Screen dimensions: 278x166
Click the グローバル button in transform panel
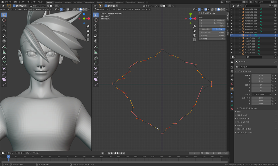point(206,29)
